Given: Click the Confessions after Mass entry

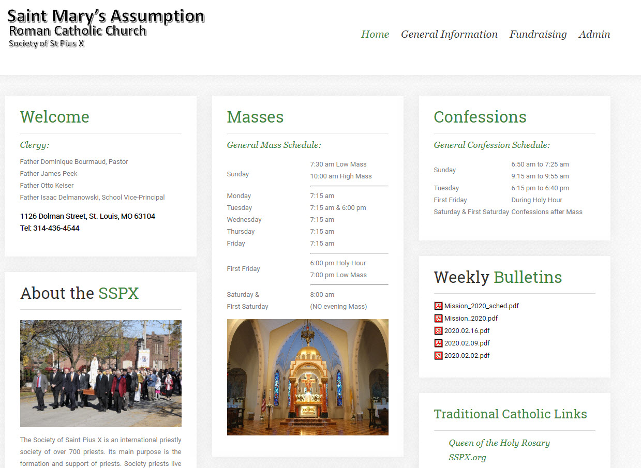Looking at the screenshot, I should pos(547,212).
